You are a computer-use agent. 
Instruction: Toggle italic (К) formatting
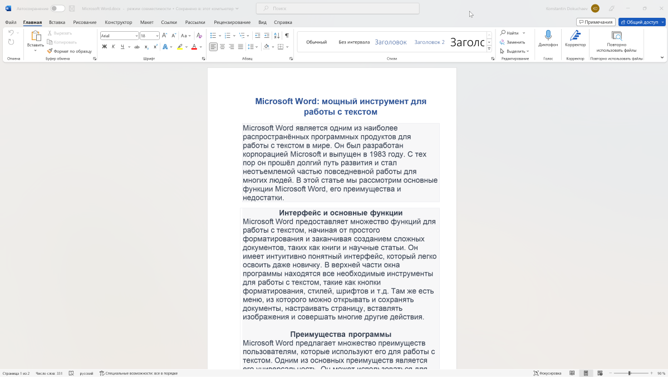(113, 47)
